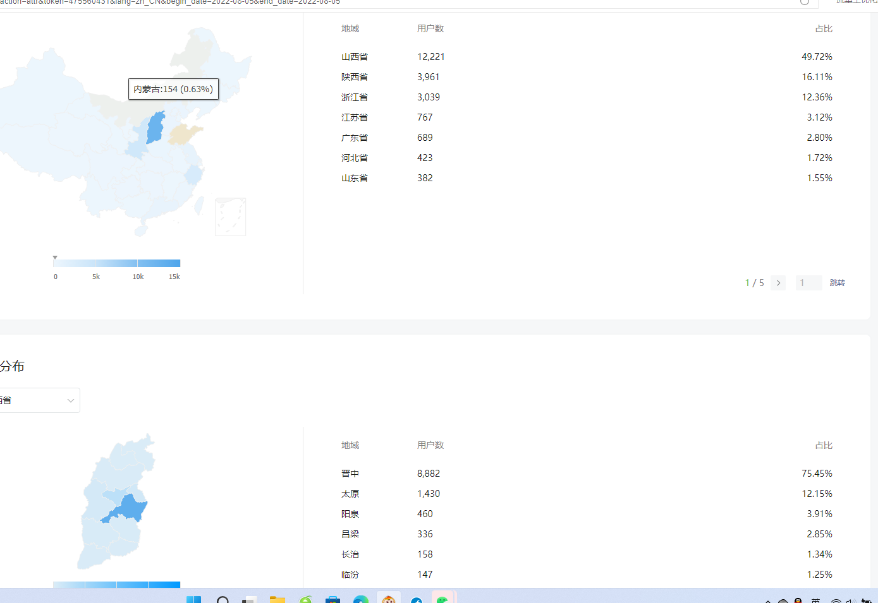This screenshot has height=603, width=878.
Task: Click the China map color legend bar
Action: tap(117, 263)
